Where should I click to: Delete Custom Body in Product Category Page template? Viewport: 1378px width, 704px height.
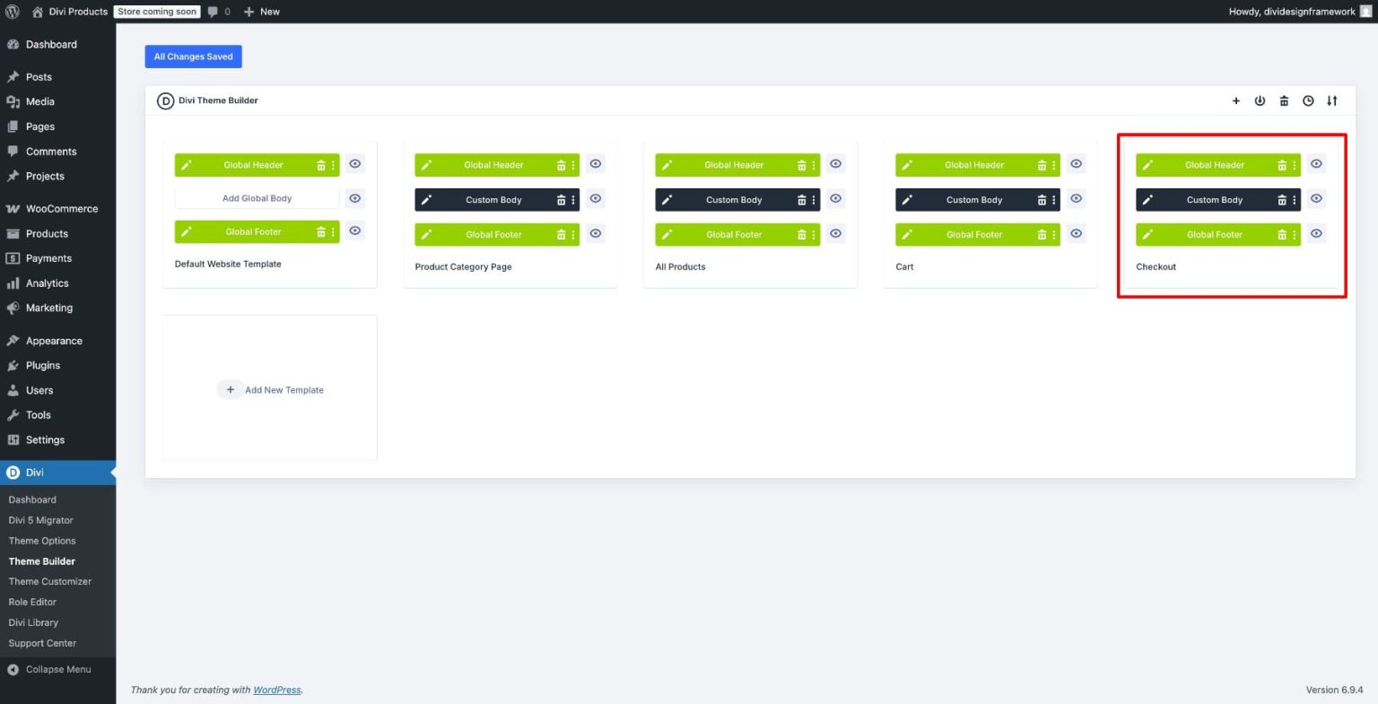click(561, 200)
